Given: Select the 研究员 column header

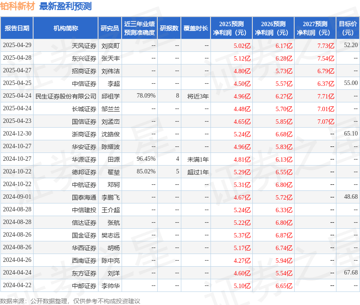Looking at the screenshot, I should (109, 27).
